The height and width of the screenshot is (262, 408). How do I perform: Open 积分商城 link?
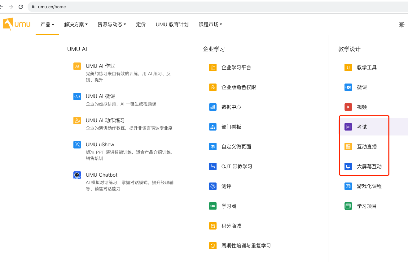[231, 226]
